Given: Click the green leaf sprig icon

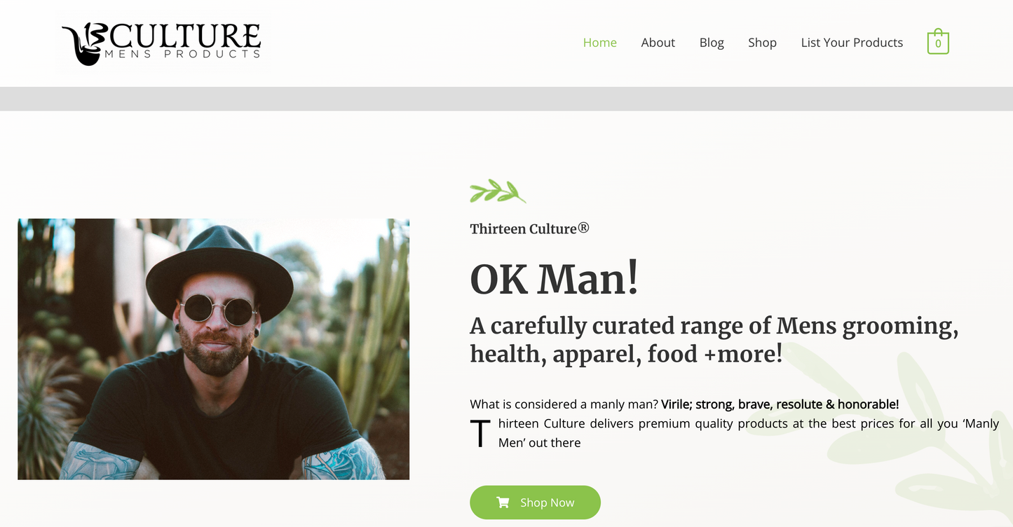Looking at the screenshot, I should coord(497,191).
